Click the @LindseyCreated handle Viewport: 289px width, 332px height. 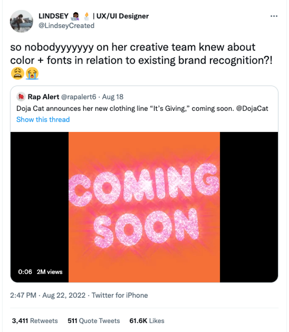[x=66, y=26]
